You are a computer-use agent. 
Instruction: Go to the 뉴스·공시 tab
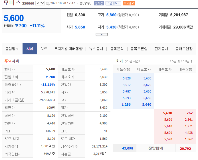pyautogui.click(x=96, y=49)
